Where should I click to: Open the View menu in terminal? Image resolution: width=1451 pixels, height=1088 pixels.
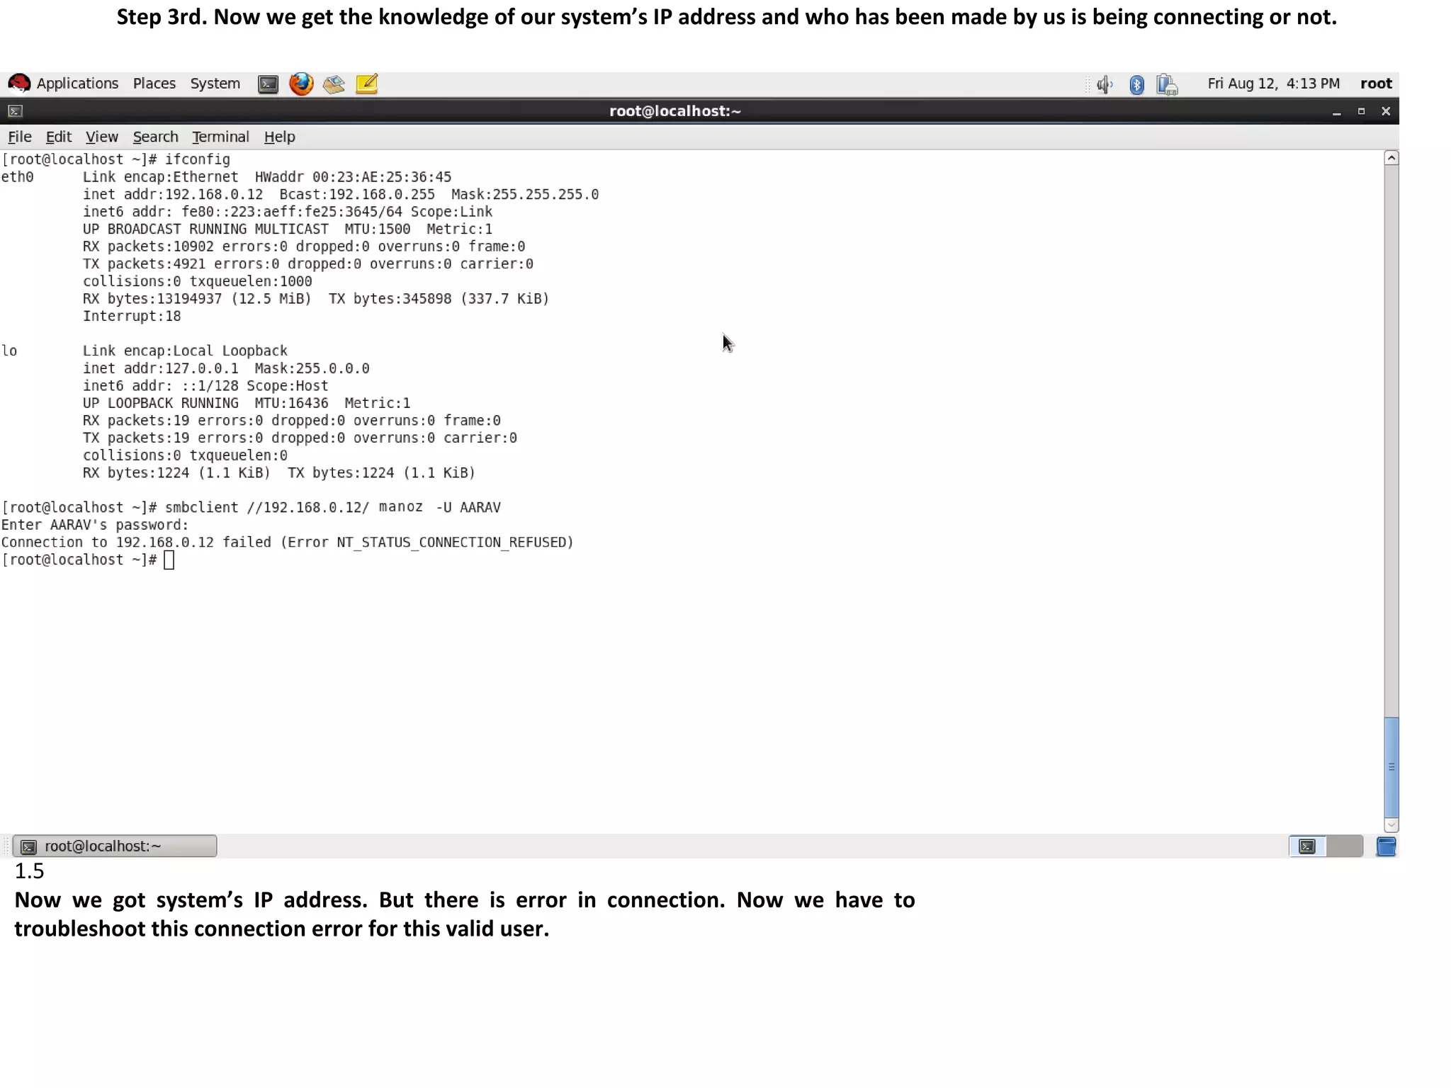[101, 137]
